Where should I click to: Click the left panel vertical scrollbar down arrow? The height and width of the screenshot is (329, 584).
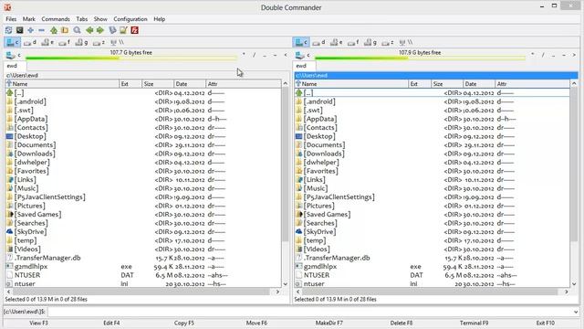click(x=286, y=284)
